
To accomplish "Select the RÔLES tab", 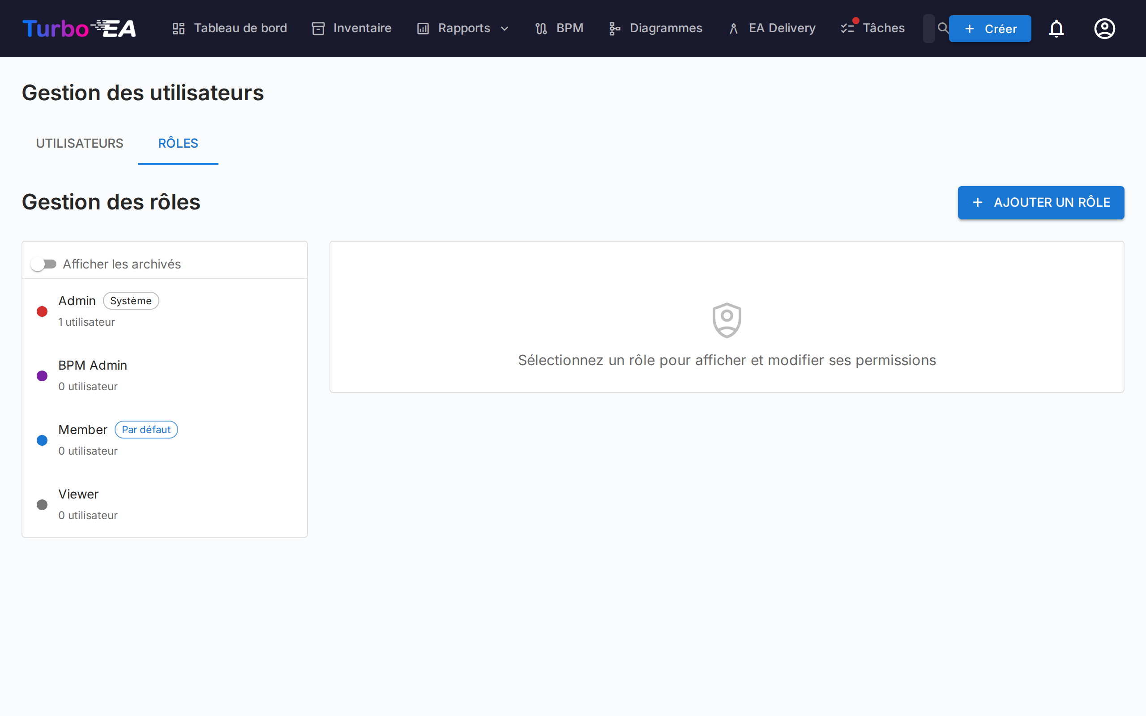I will pos(178,143).
